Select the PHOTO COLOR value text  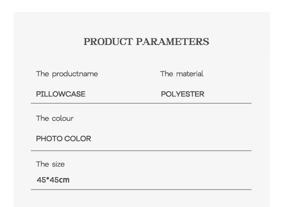coord(64,139)
